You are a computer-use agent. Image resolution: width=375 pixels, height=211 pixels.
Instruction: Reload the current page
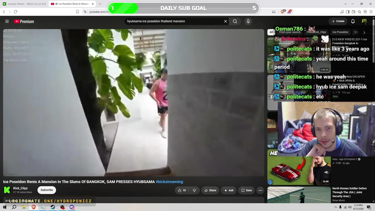pyautogui.click(x=16, y=12)
